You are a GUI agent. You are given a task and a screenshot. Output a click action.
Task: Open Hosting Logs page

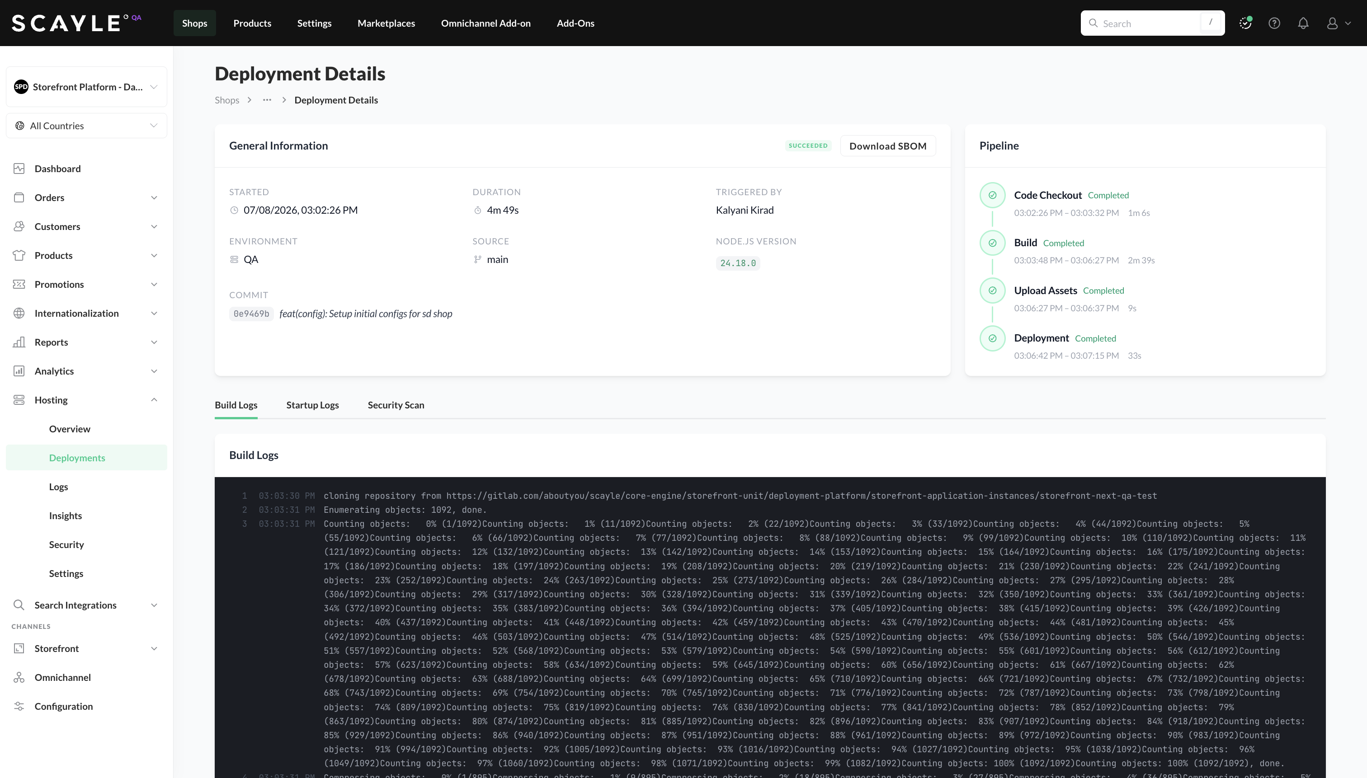(x=58, y=486)
